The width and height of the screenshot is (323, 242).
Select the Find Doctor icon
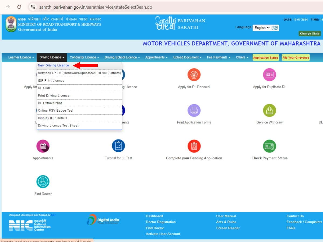(x=43, y=182)
